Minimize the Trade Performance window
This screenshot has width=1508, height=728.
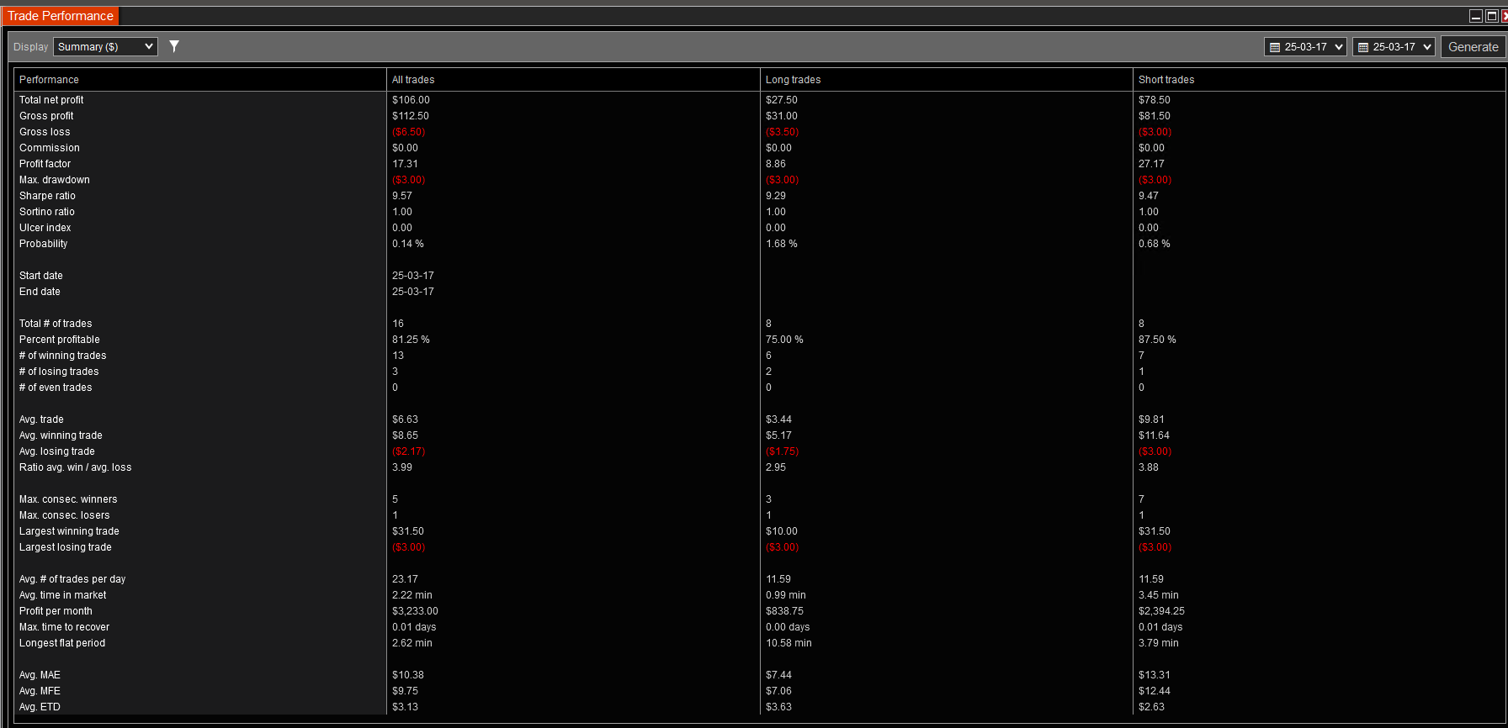point(1476,16)
